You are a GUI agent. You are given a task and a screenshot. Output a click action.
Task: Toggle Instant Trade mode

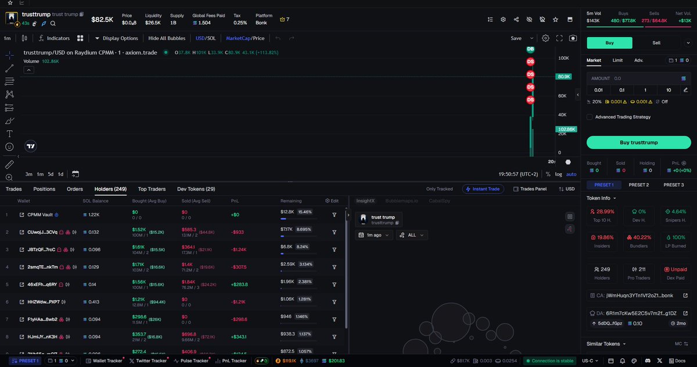coord(483,189)
